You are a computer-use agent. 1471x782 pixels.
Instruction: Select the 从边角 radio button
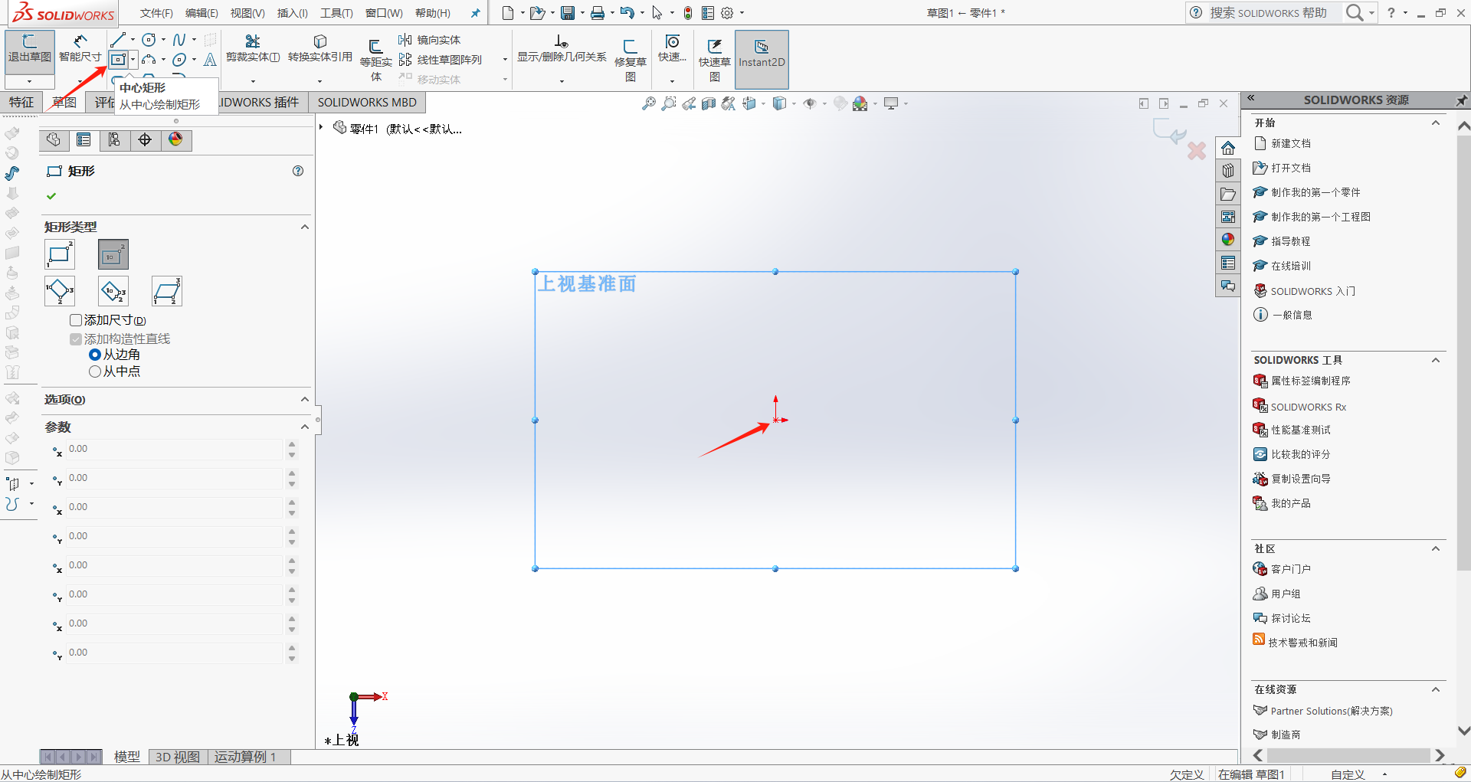coord(95,355)
